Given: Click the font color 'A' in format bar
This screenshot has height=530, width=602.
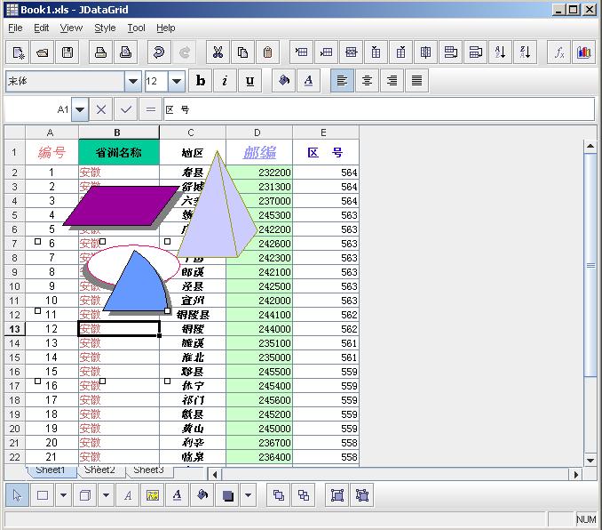Looking at the screenshot, I should 308,81.
